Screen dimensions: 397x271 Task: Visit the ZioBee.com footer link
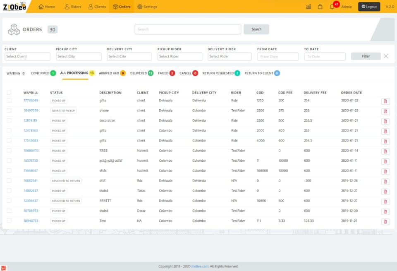click(200, 266)
